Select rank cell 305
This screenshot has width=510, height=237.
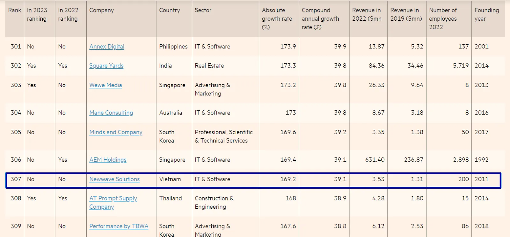(x=16, y=132)
